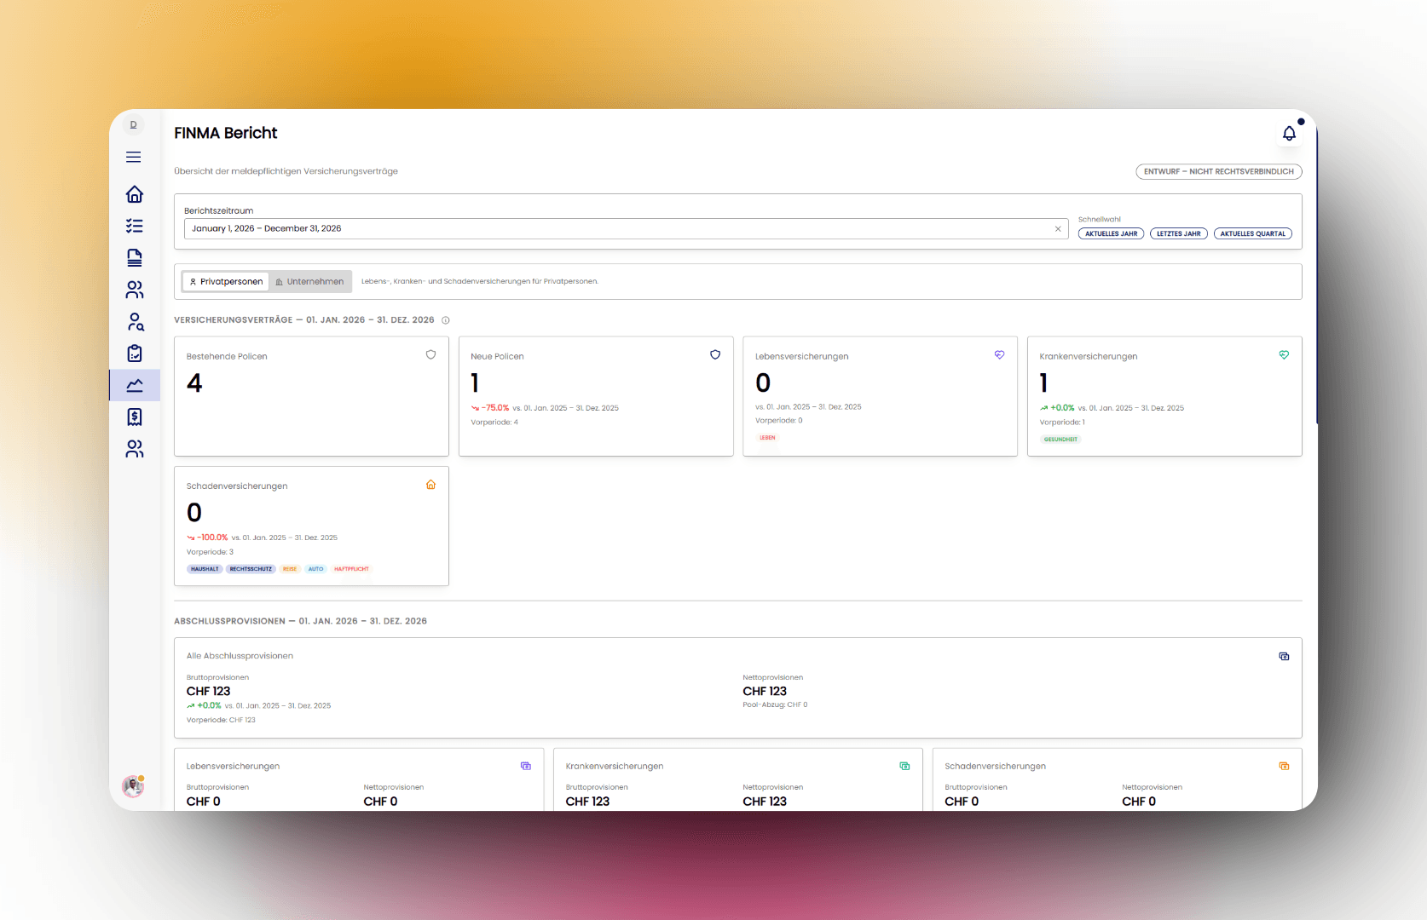
Task: Choose Aktuelles Jahr quick select
Action: point(1111,233)
